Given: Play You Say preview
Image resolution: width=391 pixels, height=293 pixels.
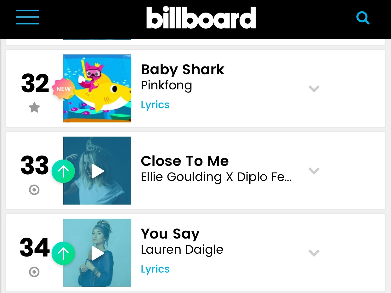Looking at the screenshot, I should 98,253.
